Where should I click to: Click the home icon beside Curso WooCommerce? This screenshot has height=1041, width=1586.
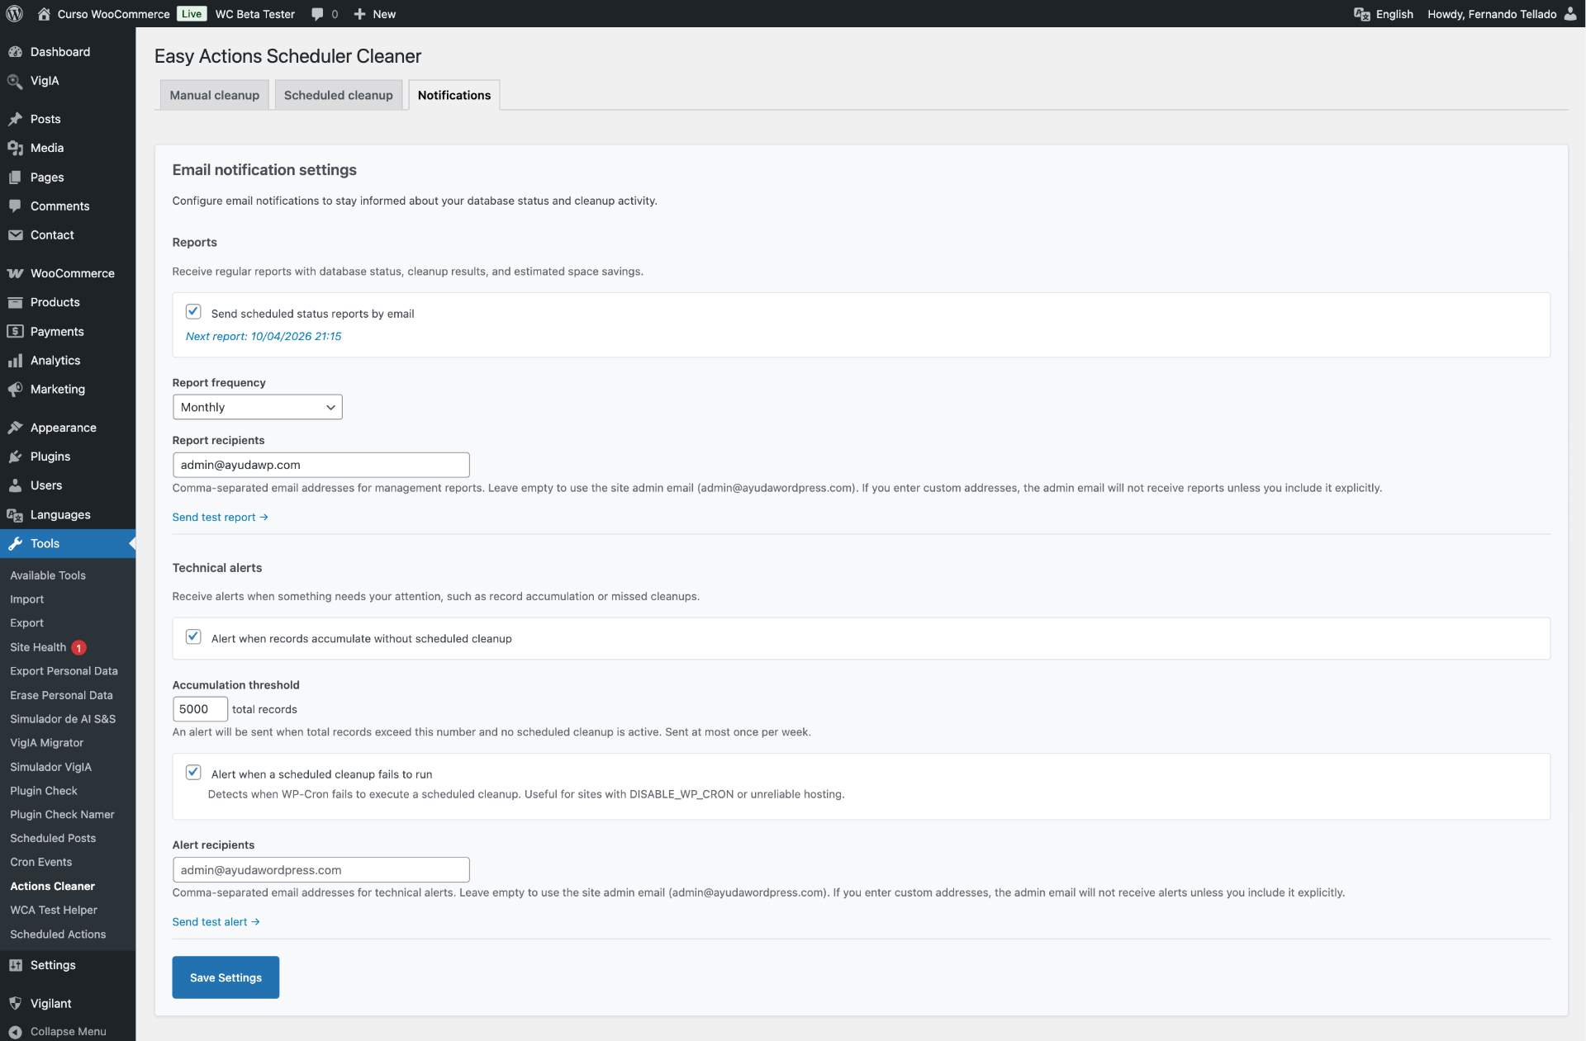[44, 14]
